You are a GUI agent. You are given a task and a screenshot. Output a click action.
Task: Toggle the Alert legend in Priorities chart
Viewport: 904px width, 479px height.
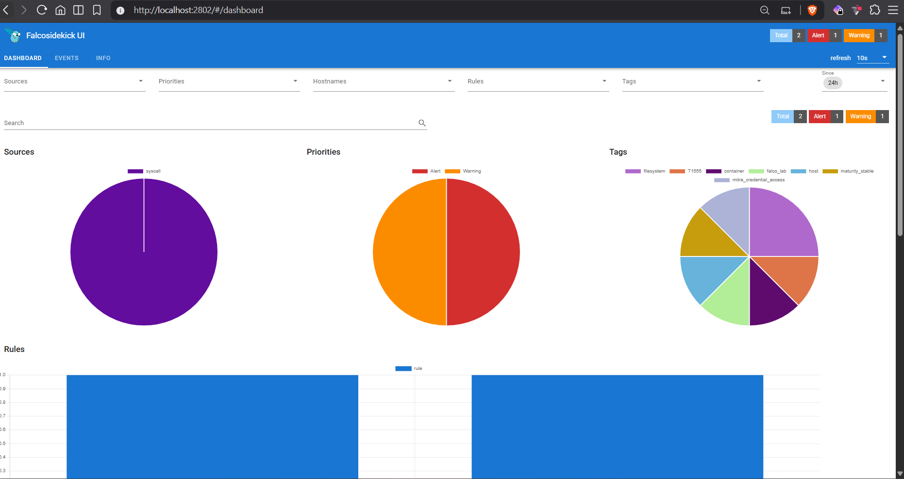pyautogui.click(x=426, y=171)
